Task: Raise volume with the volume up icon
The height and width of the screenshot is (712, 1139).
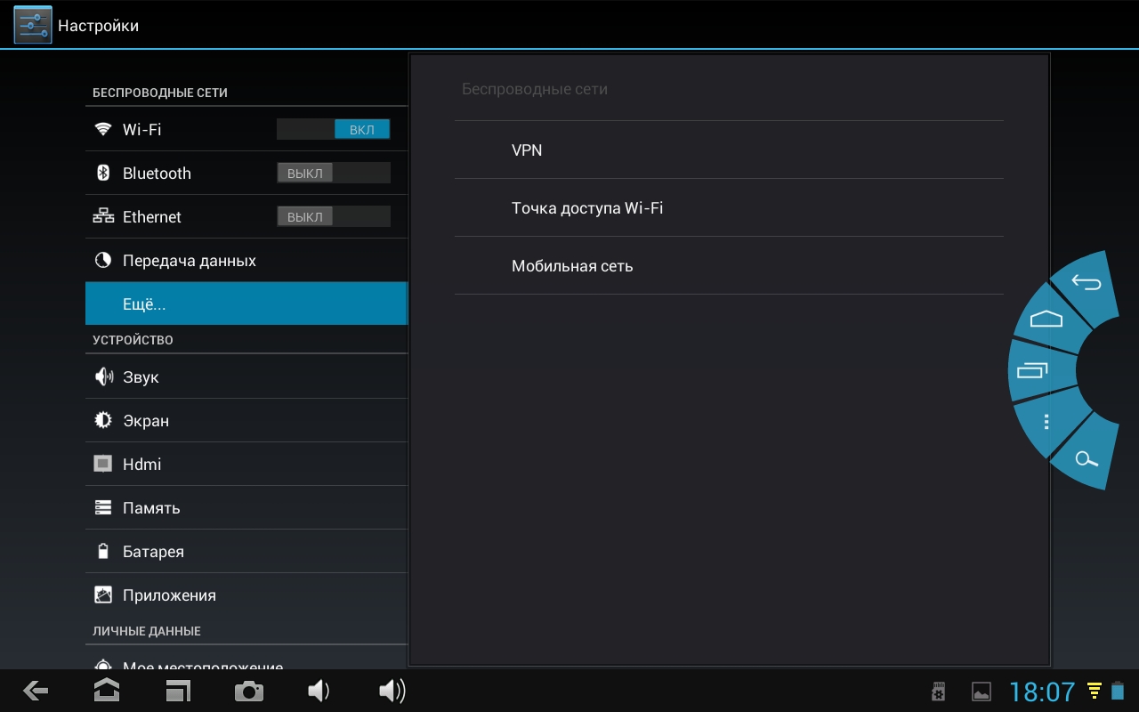Action: tap(392, 691)
